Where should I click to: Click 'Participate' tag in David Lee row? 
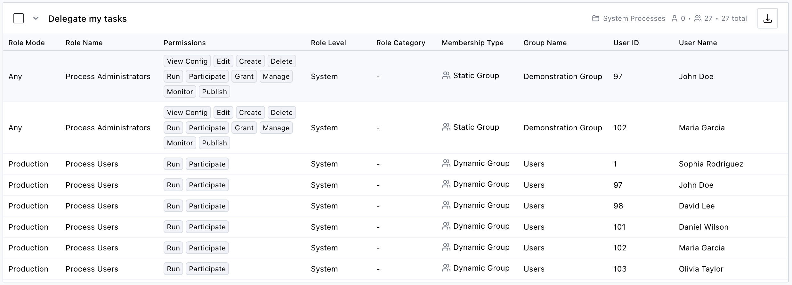pos(207,206)
